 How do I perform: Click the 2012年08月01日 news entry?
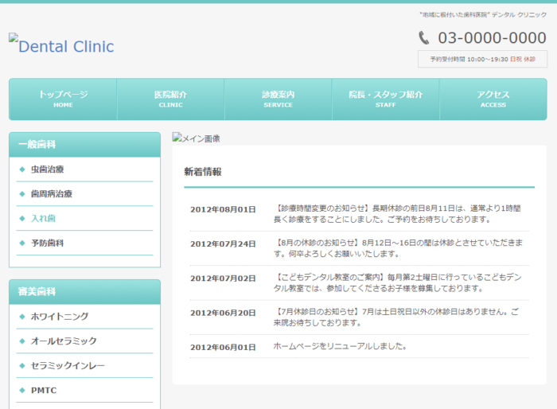coord(223,209)
